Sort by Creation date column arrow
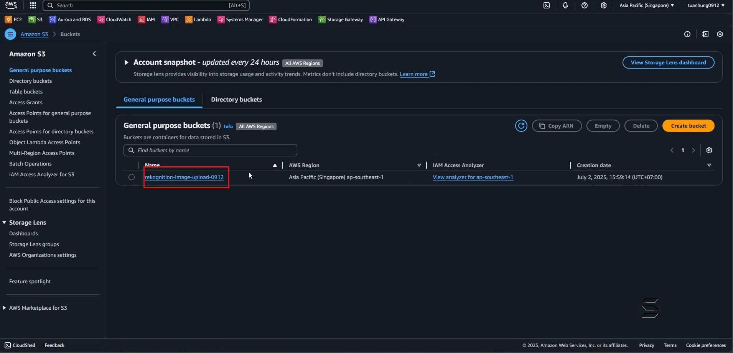Viewport: 733px width, 353px height. coord(709,165)
